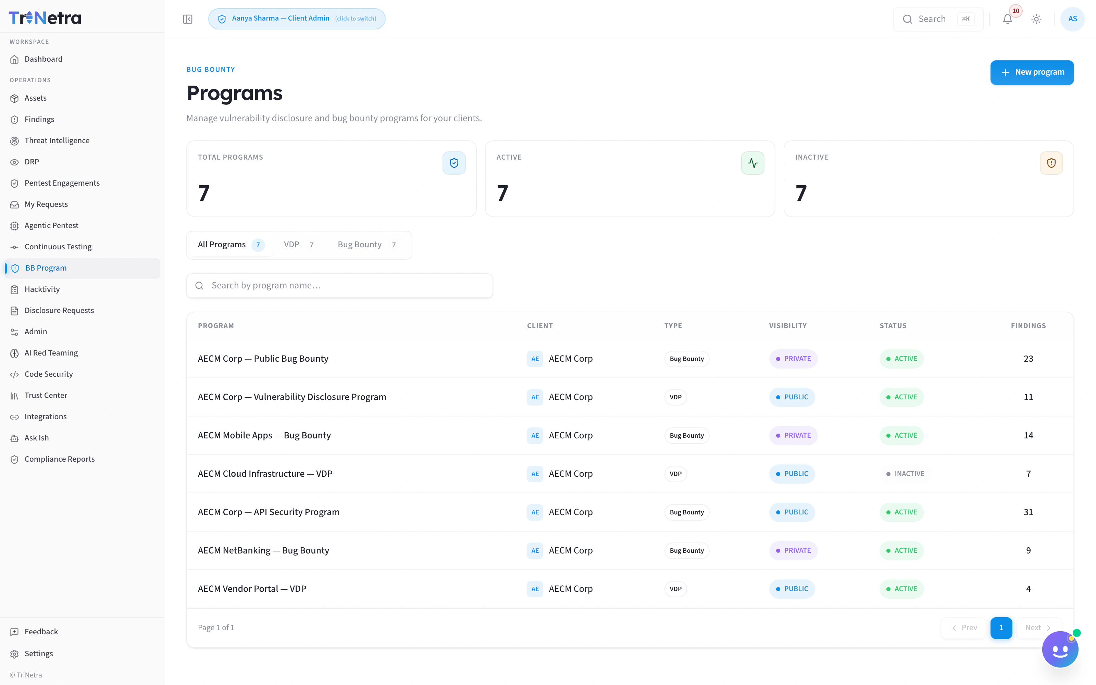Click PUBLIC badge on Vendor Portal row
Image resolution: width=1096 pixels, height=685 pixels.
[792, 589]
